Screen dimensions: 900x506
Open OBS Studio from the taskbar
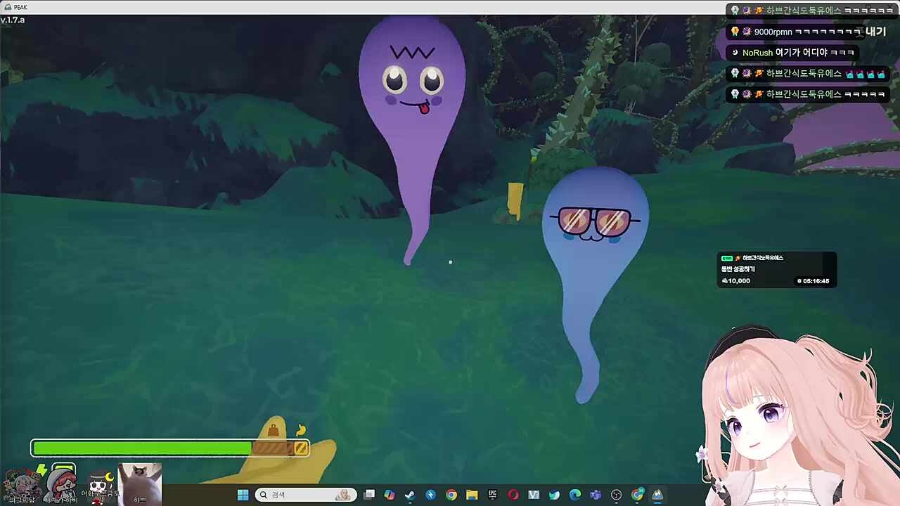617,495
